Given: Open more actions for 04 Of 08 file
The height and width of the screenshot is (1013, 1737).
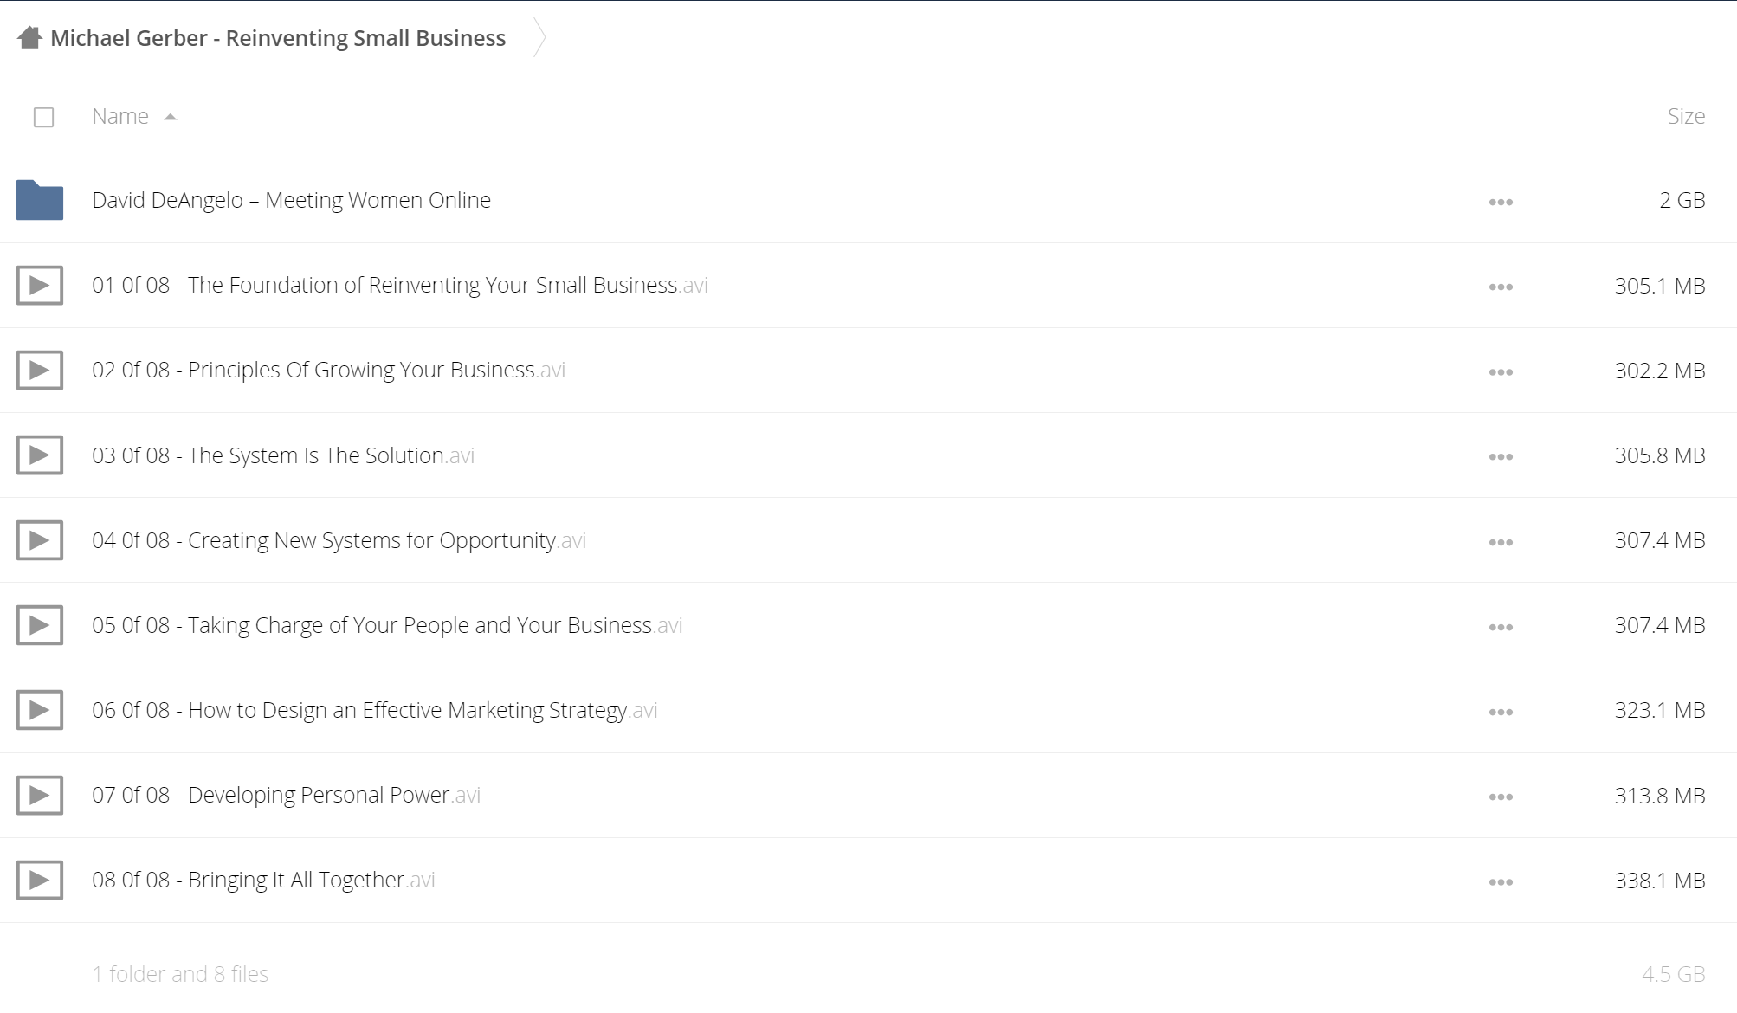Looking at the screenshot, I should 1501,542.
